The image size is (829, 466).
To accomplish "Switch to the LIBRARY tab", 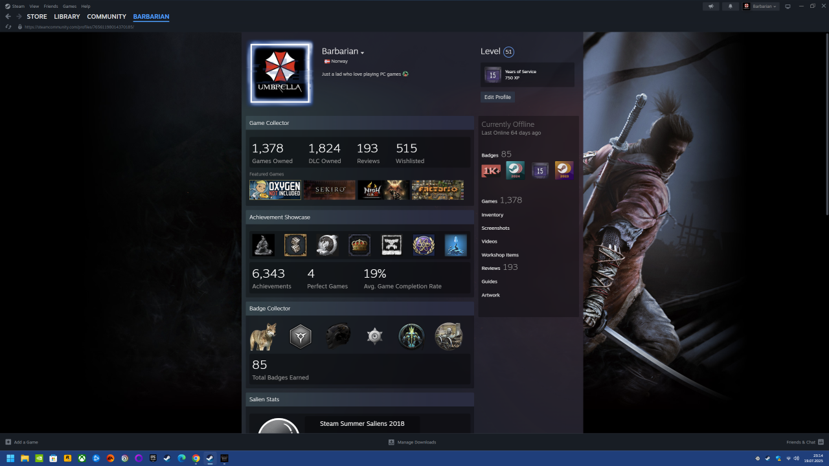I will pyautogui.click(x=67, y=17).
